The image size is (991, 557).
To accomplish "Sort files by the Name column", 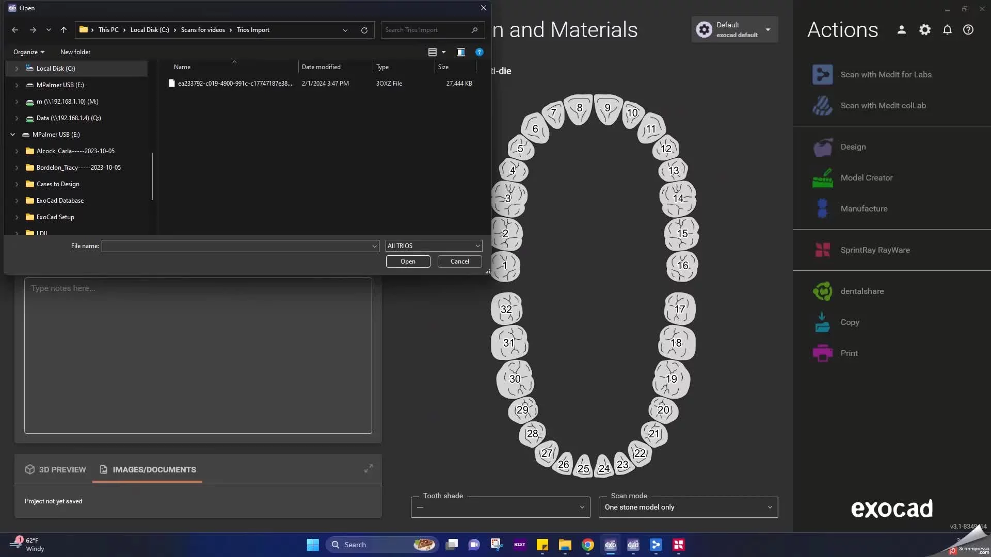I will point(182,67).
